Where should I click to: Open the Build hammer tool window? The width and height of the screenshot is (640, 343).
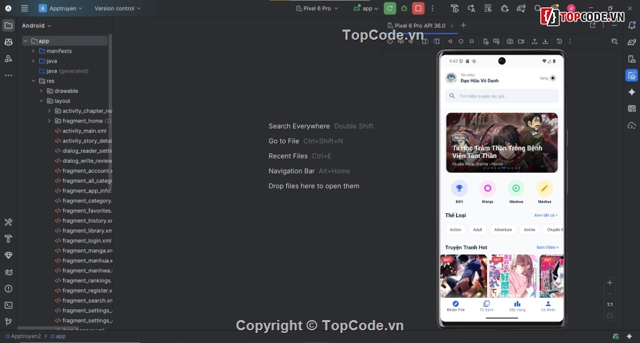pos(8,239)
